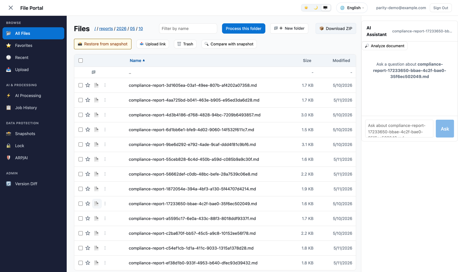Check the compliance-report-55ceb828 row checkbox
The image size is (458, 272).
pos(81,159)
